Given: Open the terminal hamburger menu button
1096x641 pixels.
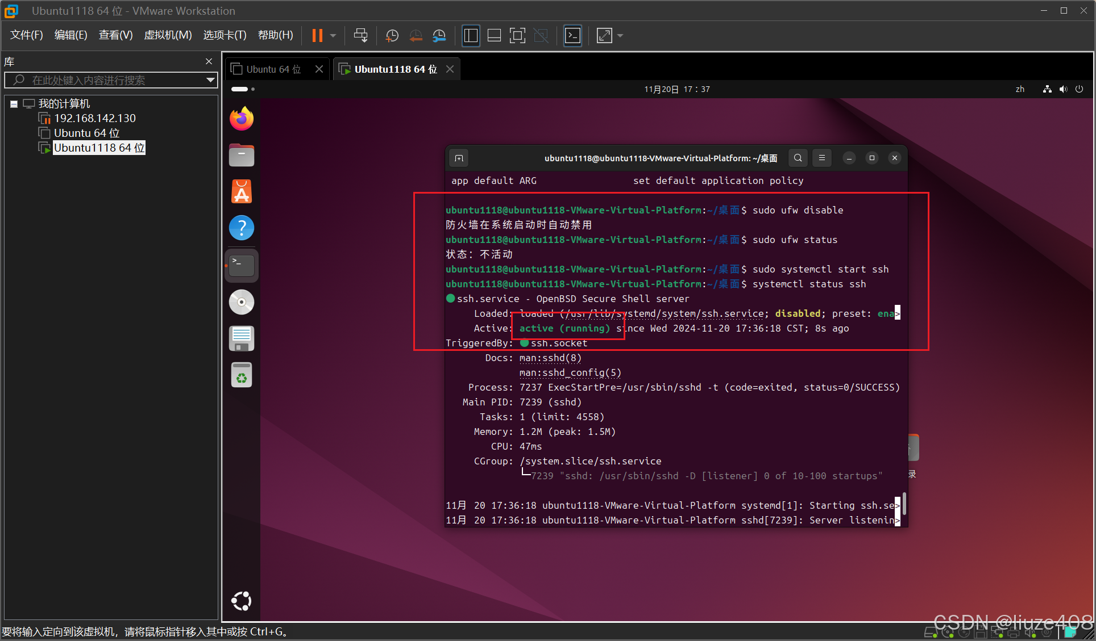Looking at the screenshot, I should (x=821, y=158).
